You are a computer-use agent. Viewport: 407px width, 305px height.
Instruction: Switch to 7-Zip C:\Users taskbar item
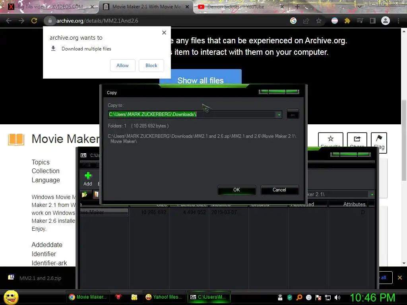(x=208, y=297)
